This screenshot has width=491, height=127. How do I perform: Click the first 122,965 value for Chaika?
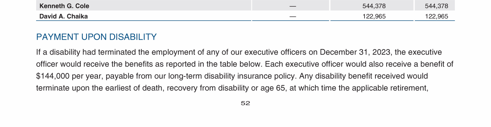374,16
